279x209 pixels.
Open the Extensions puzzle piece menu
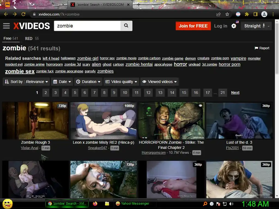(x=247, y=14)
